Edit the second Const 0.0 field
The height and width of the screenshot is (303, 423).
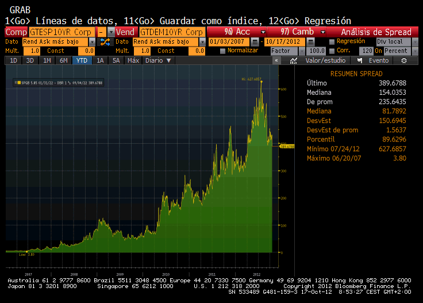tap(197, 51)
